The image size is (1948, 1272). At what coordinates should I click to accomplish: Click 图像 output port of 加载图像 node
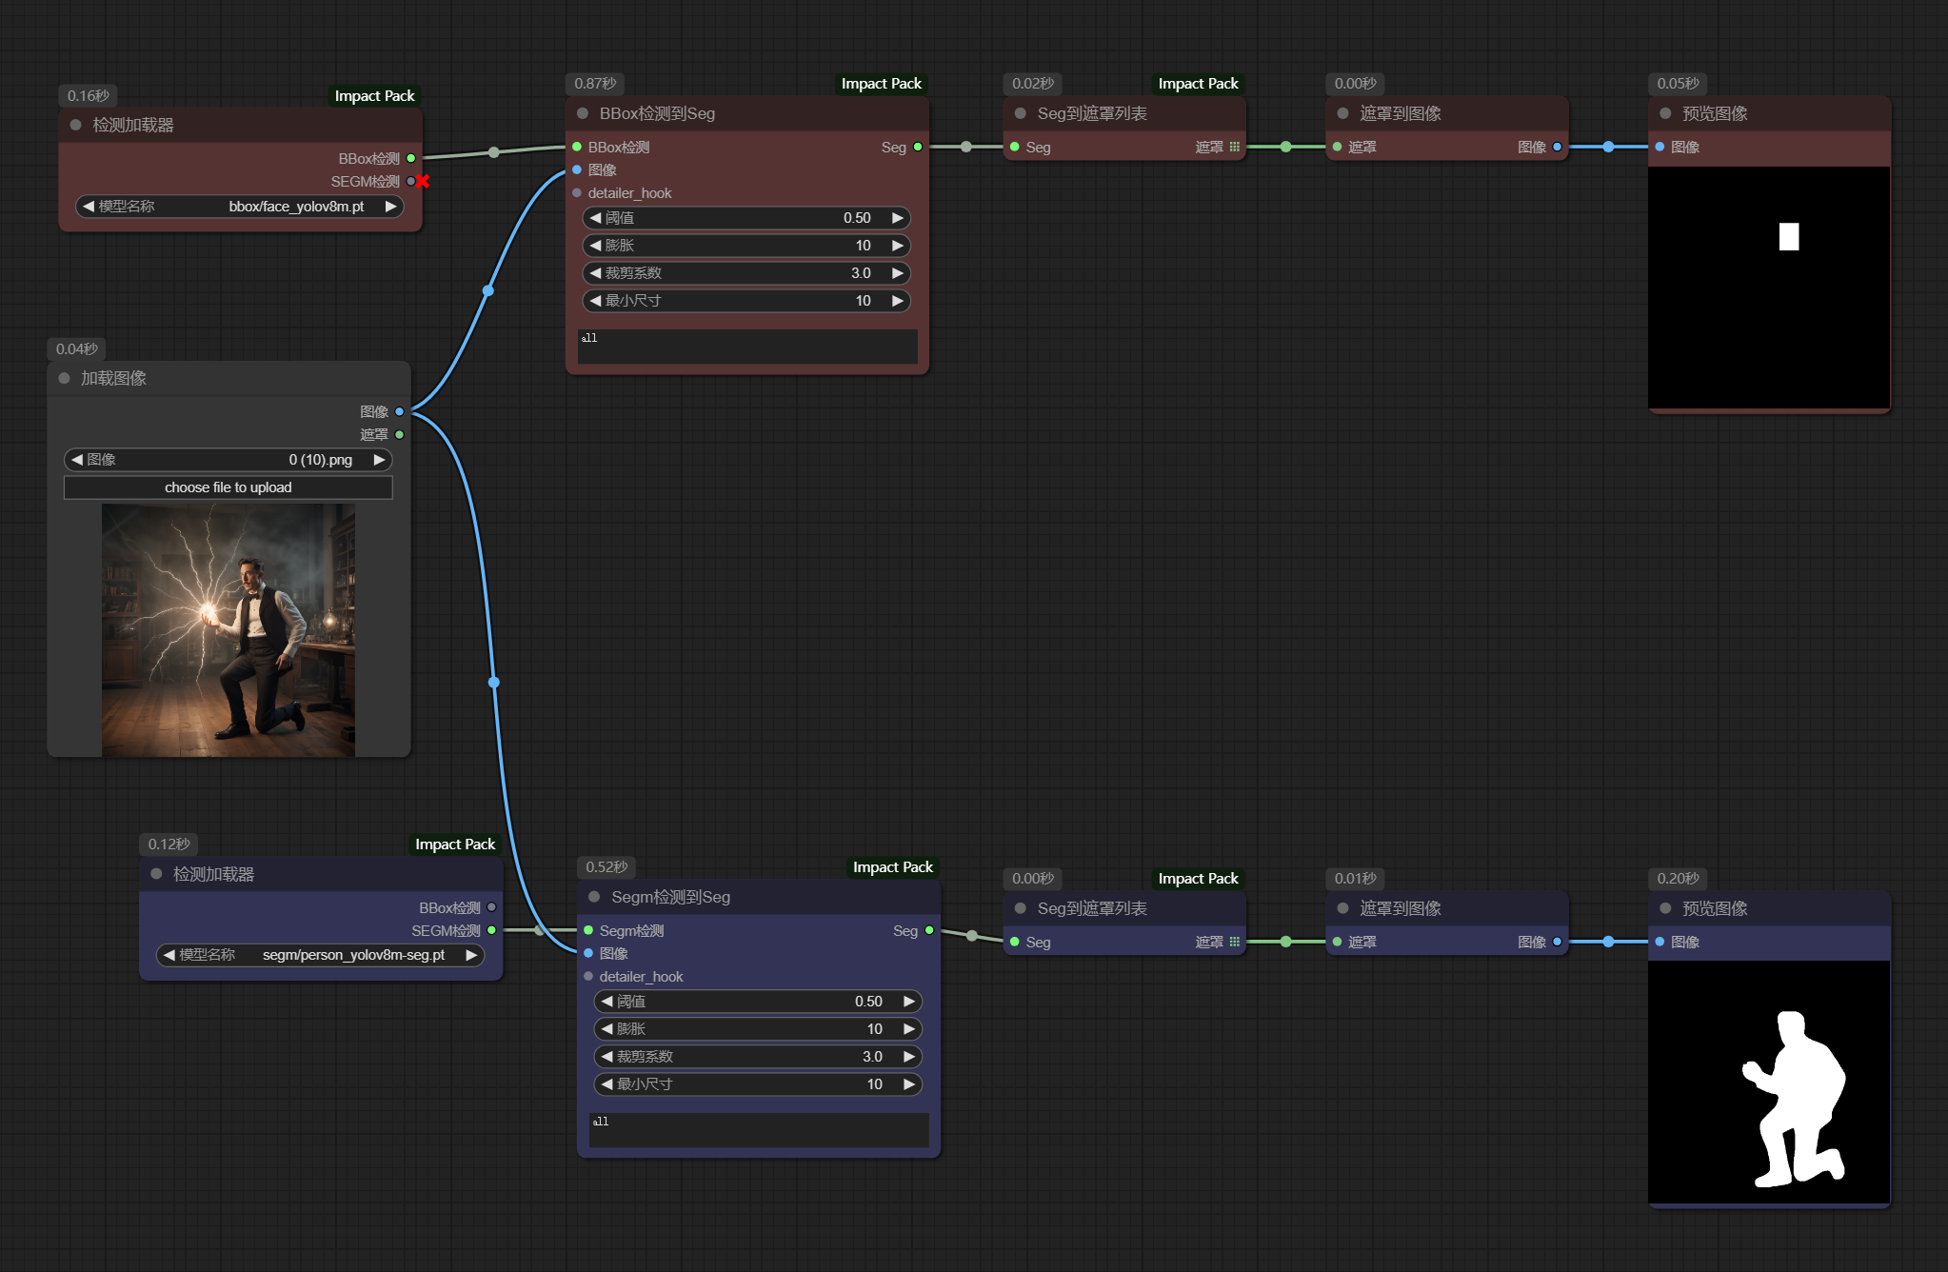pos(399,411)
